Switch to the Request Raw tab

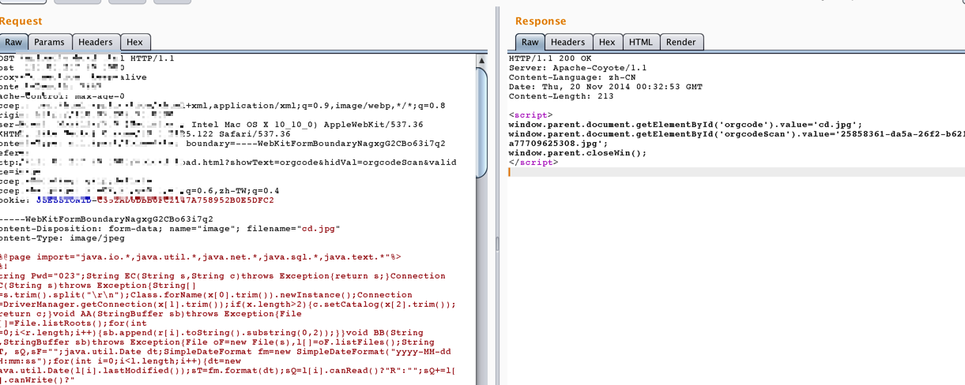13,42
